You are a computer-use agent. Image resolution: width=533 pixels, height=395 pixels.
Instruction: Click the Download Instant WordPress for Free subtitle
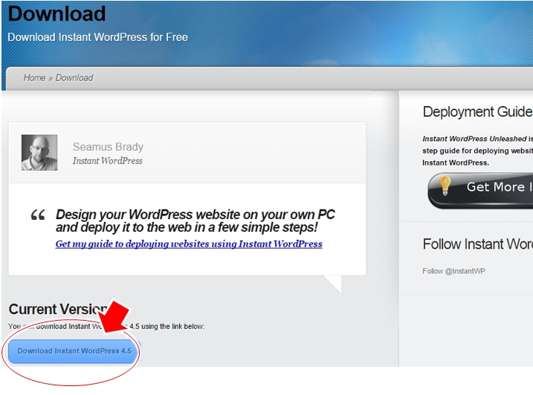click(97, 37)
